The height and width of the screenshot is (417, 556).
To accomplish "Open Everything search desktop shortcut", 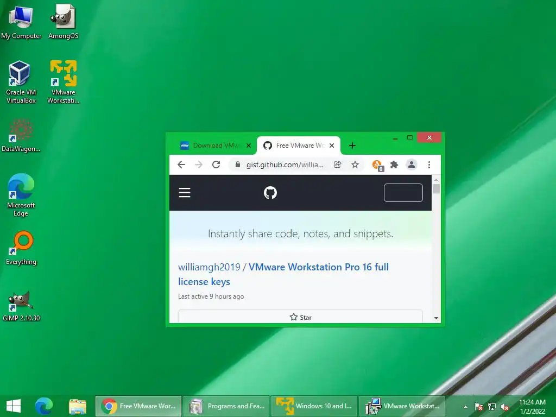I will [x=21, y=248].
